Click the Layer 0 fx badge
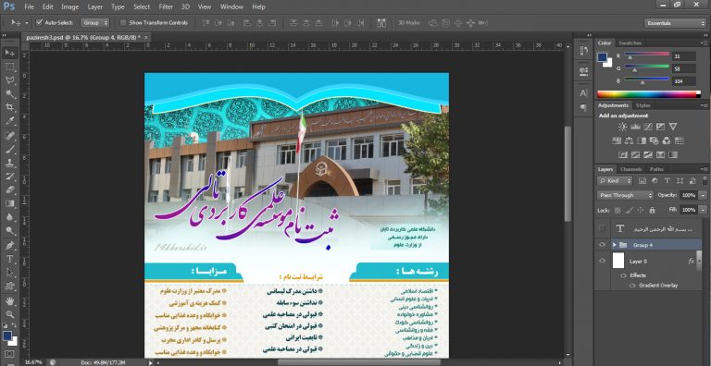The image size is (711, 366). point(691,261)
